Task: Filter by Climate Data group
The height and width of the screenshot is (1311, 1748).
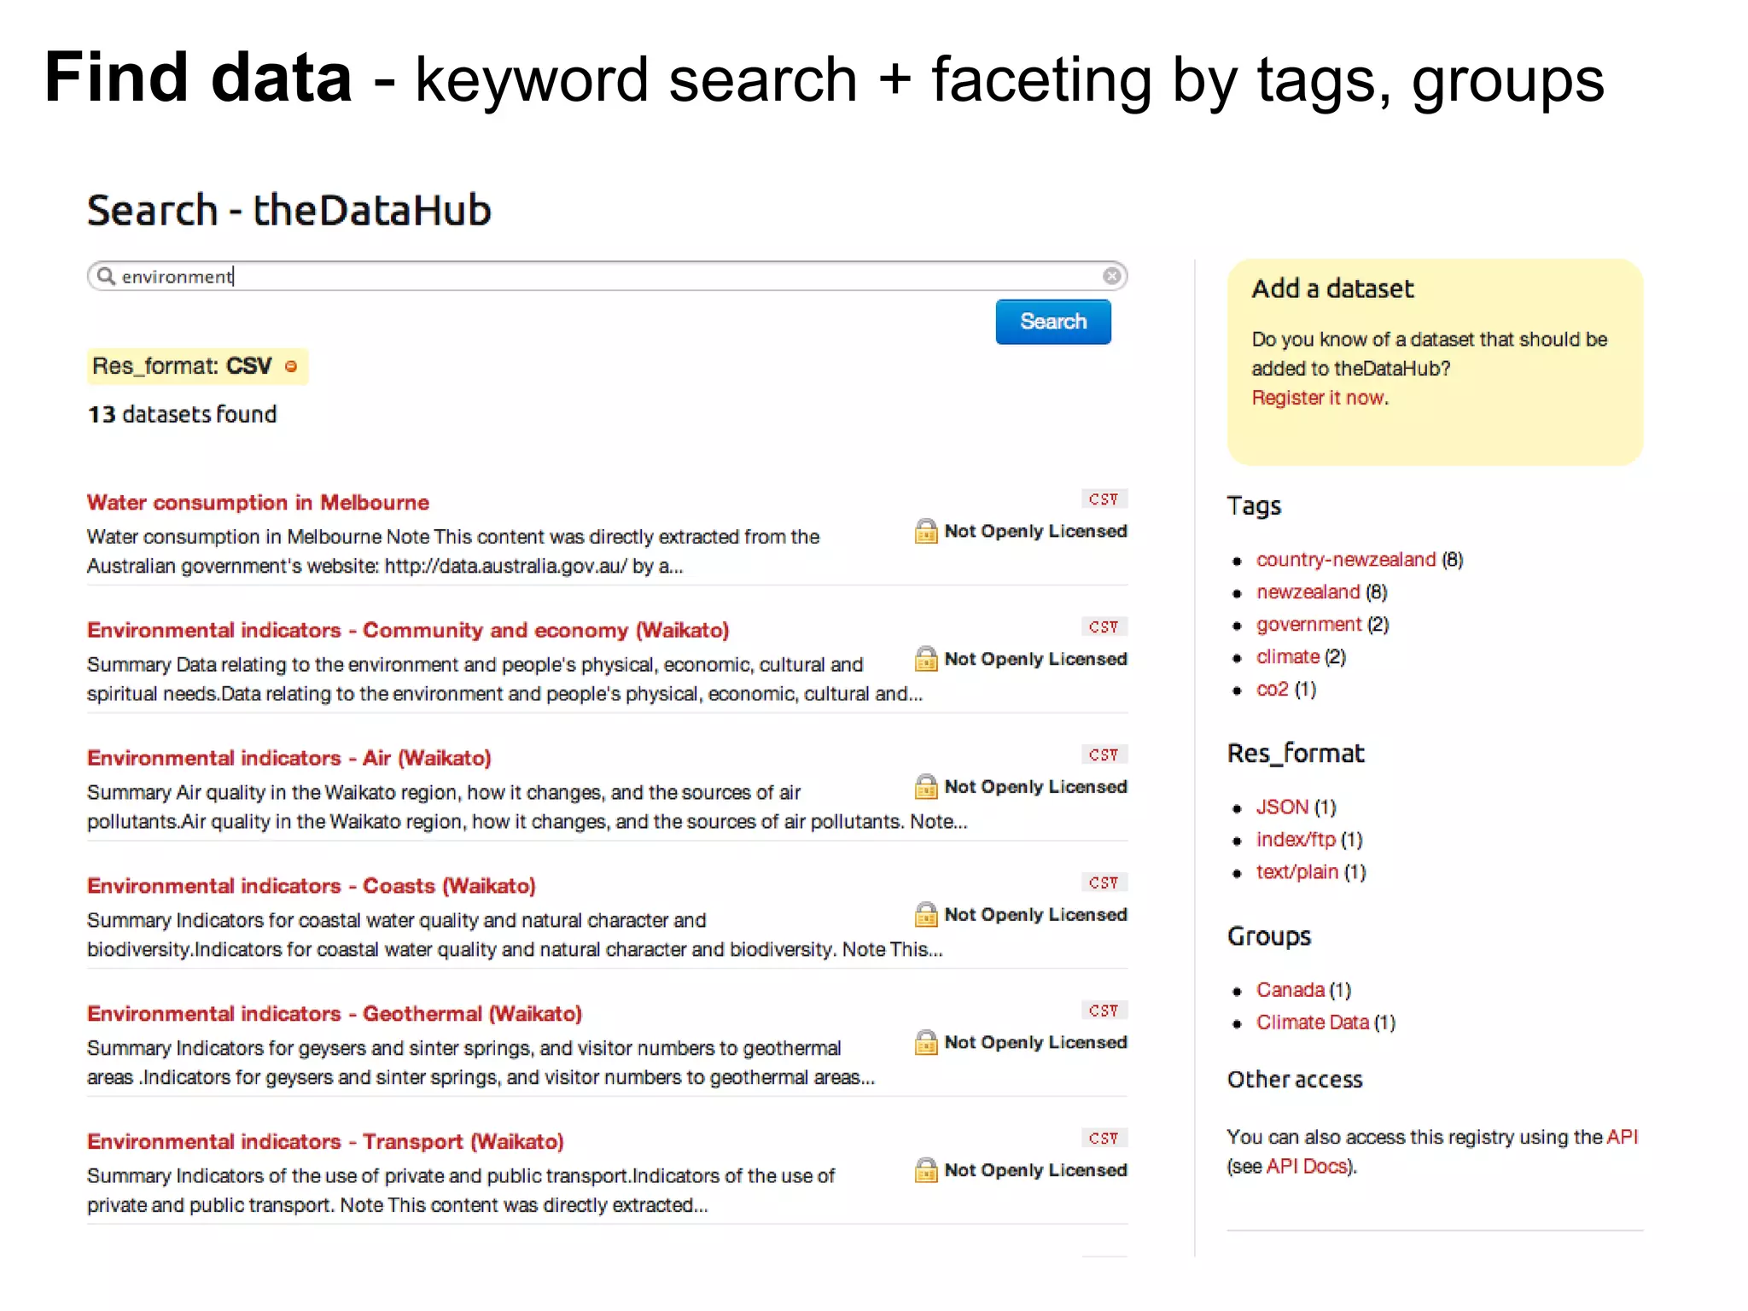Action: pyautogui.click(x=1312, y=1023)
